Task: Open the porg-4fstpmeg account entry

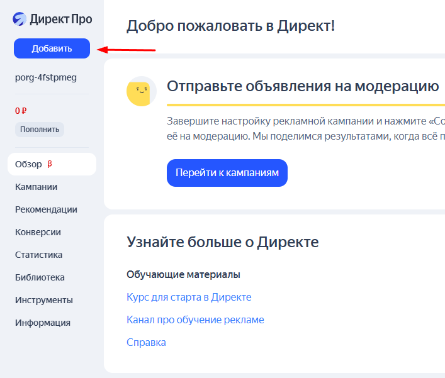Action: pyautogui.click(x=45, y=77)
